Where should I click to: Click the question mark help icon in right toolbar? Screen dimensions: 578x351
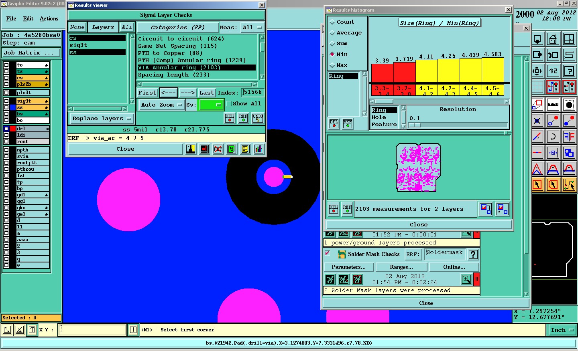(569, 71)
